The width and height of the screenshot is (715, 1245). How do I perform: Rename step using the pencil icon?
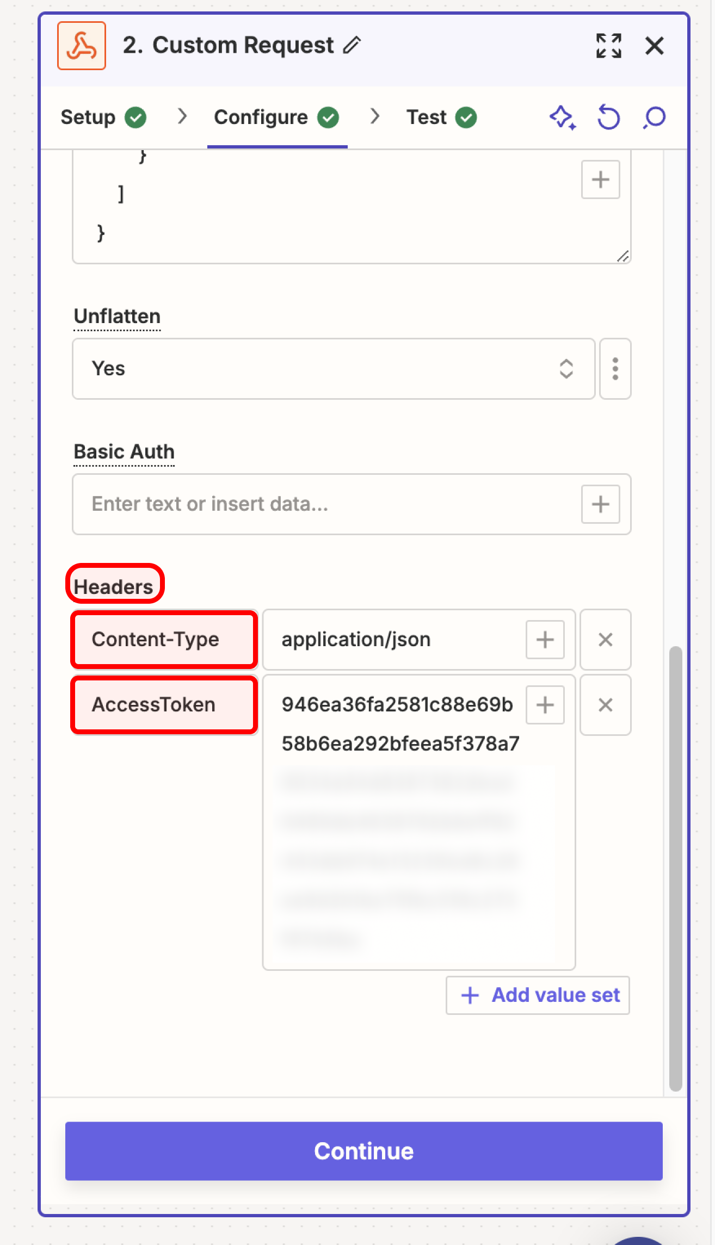(x=352, y=45)
